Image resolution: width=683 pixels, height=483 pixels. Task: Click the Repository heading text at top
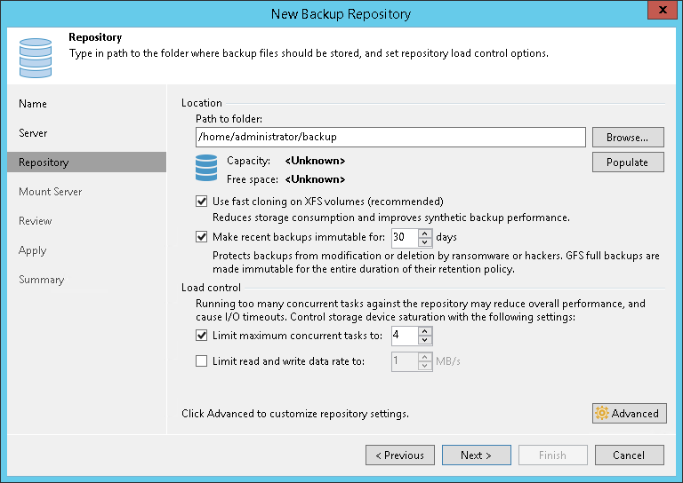tap(95, 37)
